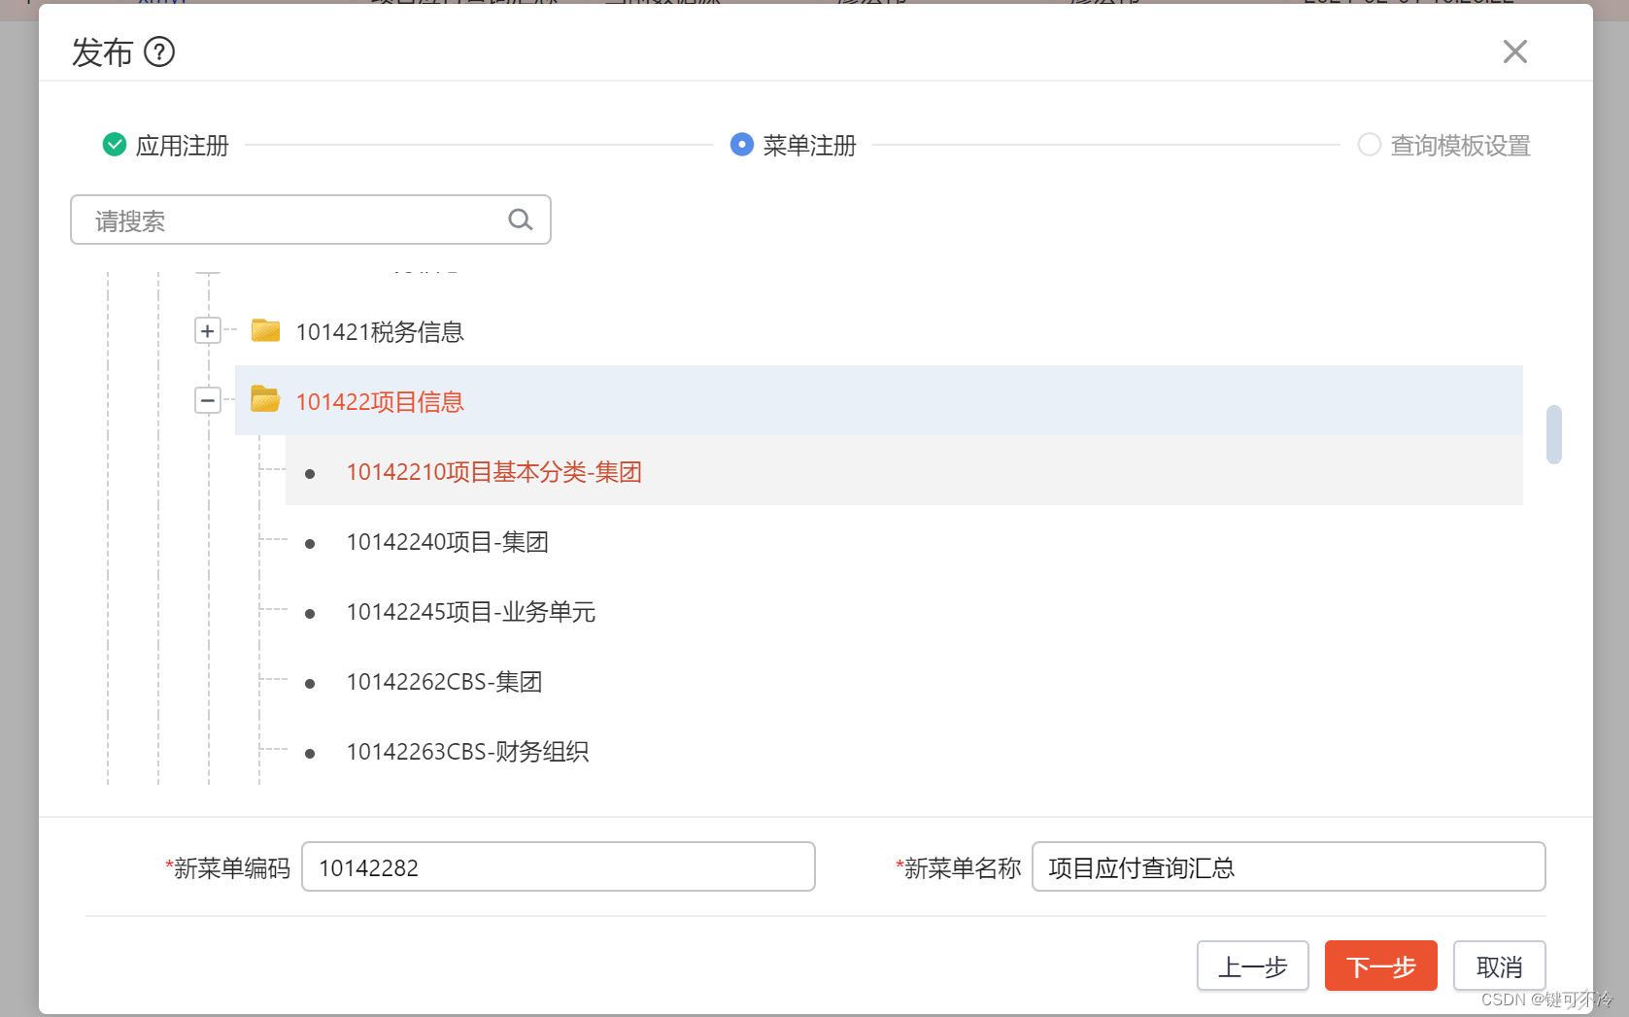This screenshot has width=1629, height=1017.
Task: Click the 下一步 button
Action: tap(1380, 966)
